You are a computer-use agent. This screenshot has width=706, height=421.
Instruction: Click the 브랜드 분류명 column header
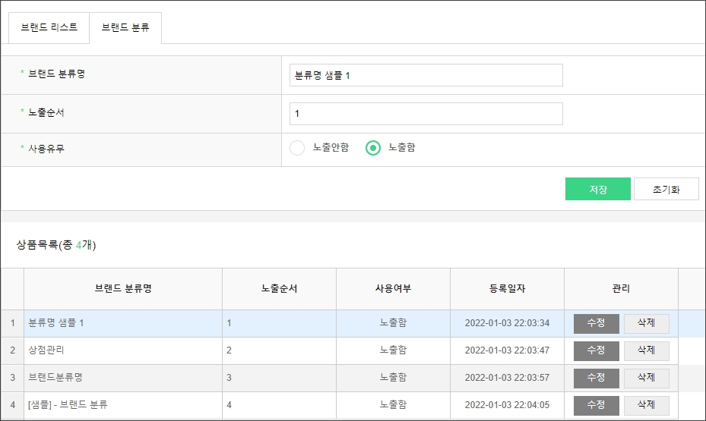pos(122,289)
